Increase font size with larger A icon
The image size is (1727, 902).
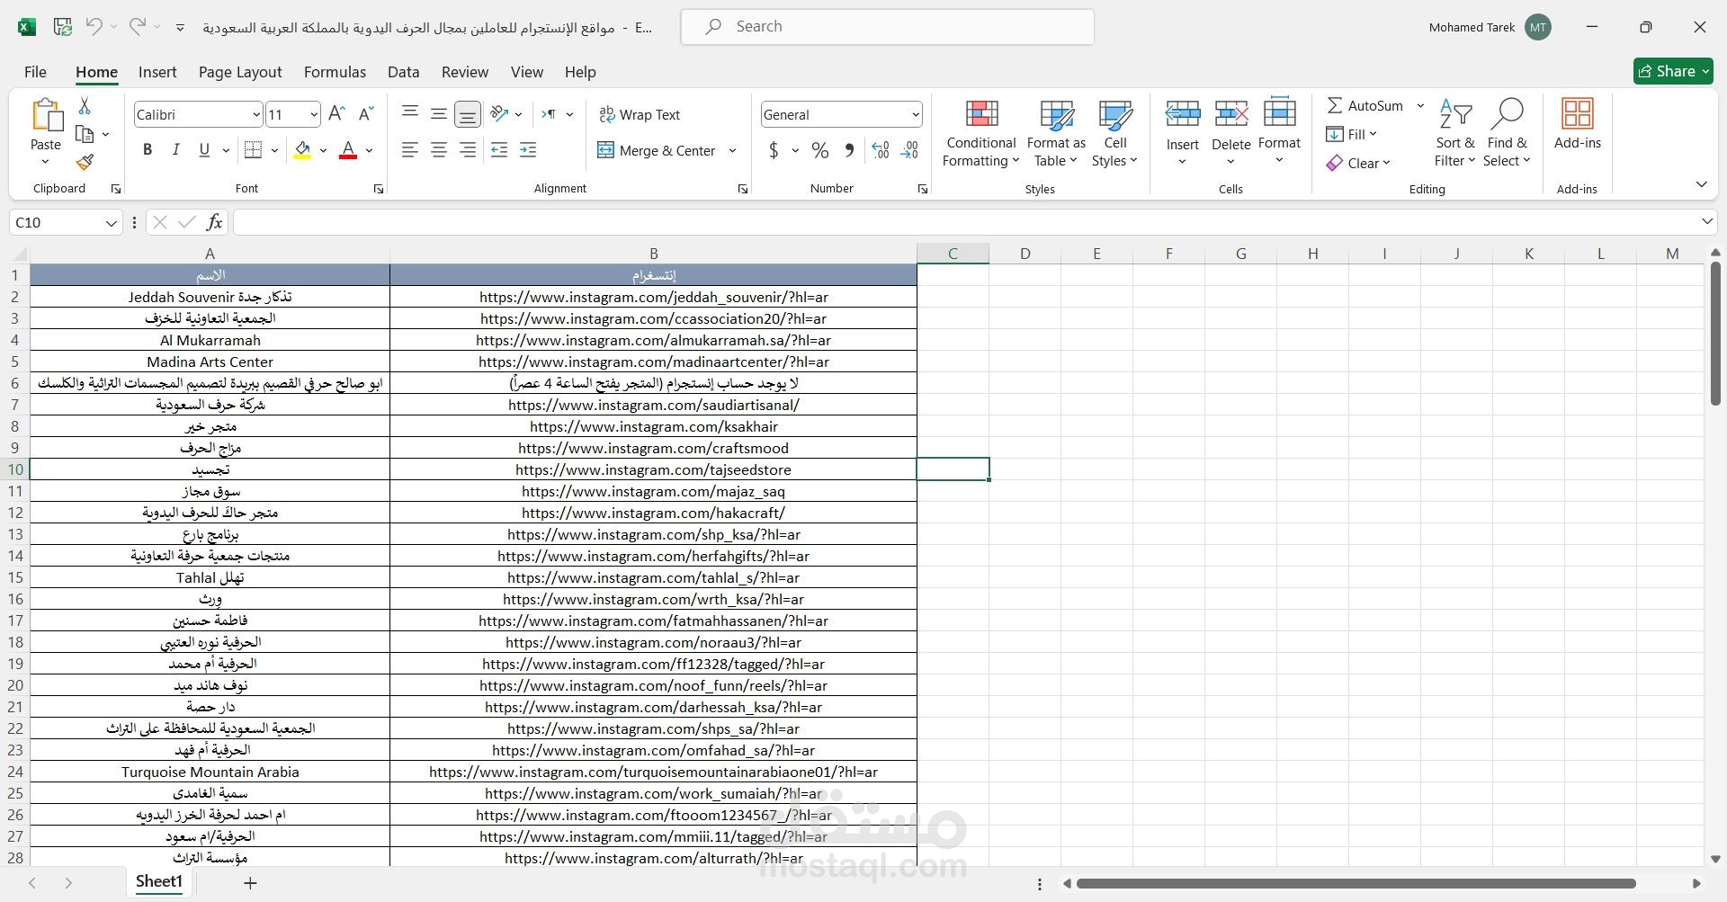pos(336,114)
